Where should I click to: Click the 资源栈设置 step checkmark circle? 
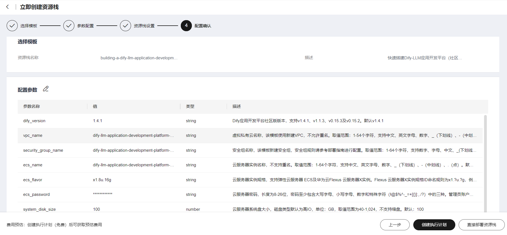click(x=126, y=26)
